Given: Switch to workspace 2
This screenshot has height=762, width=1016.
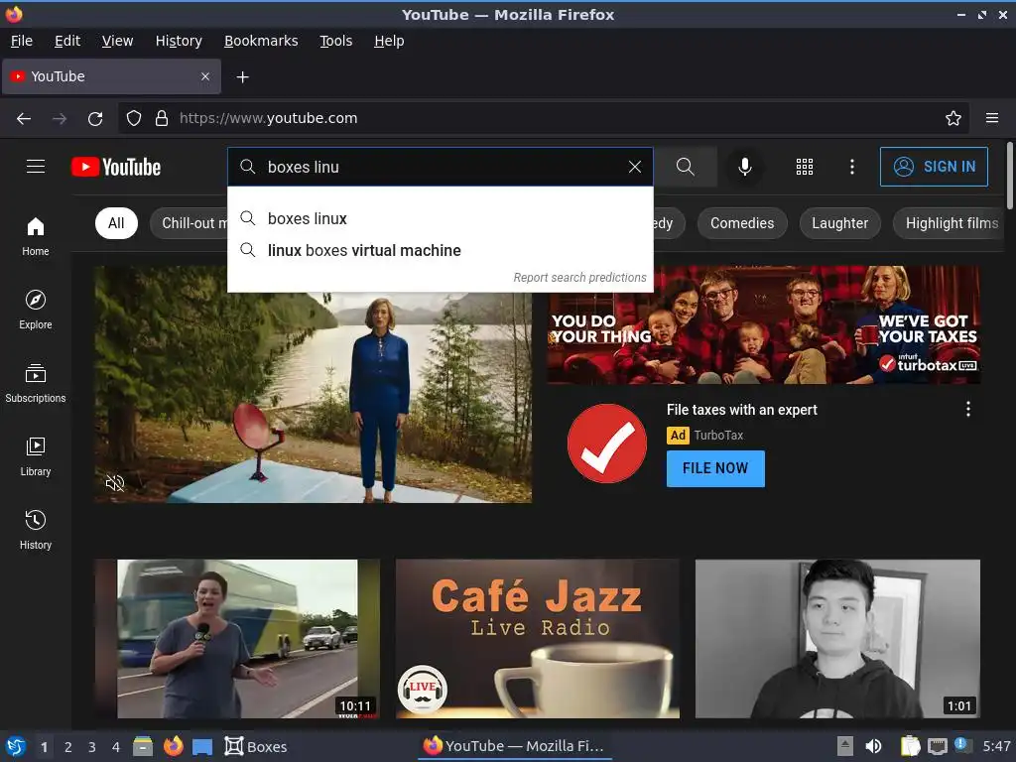Looking at the screenshot, I should [x=68, y=747].
